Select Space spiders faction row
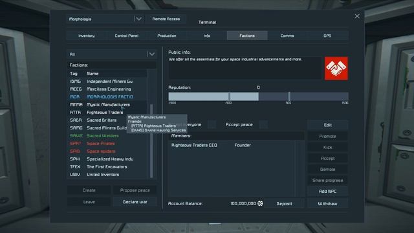Screen dimensions: 414x233 [x=107, y=151]
